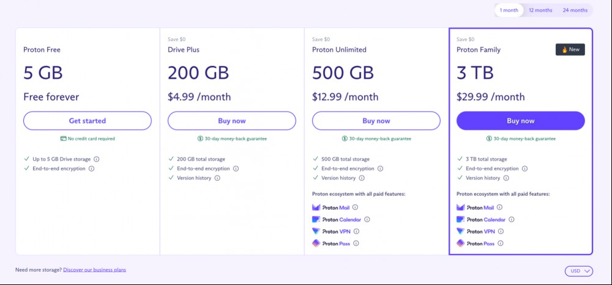This screenshot has width=612, height=285.
Task: Open the USD currency dropdown
Action: [579, 271]
